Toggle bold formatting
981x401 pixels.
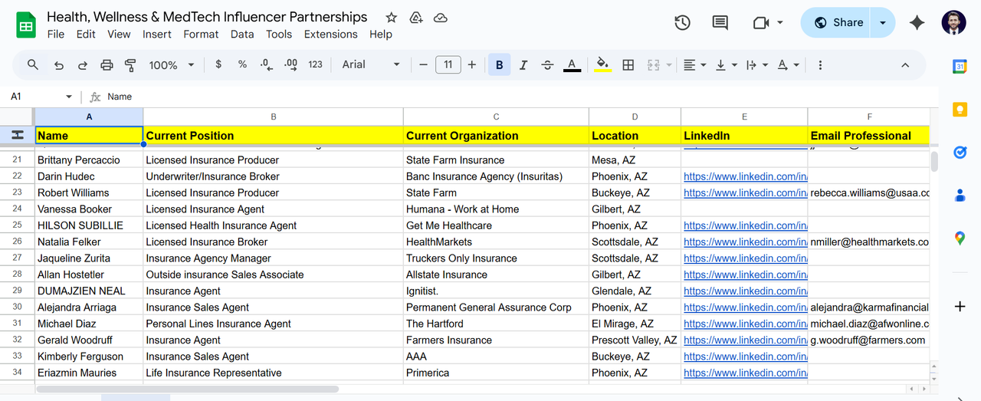(500, 65)
